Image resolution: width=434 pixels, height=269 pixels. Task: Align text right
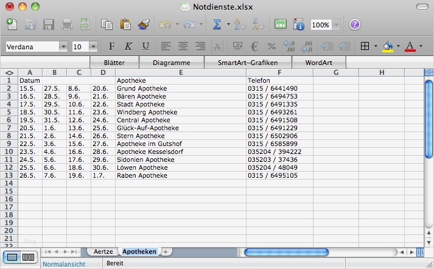200,46
